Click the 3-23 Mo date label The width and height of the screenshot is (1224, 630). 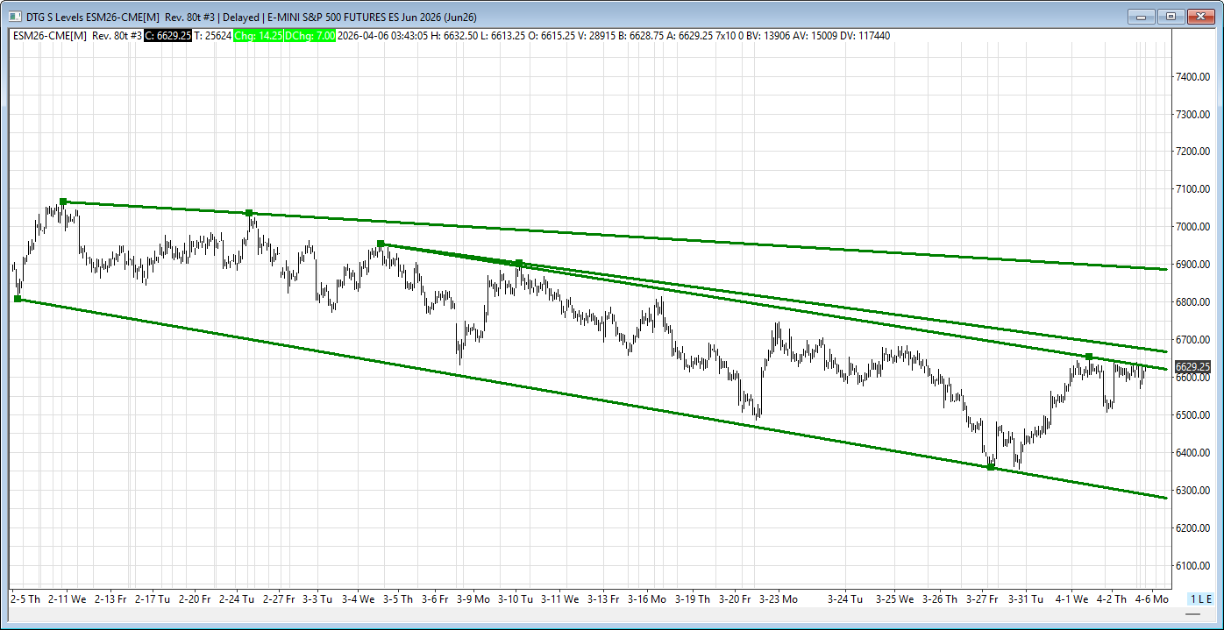pyautogui.click(x=778, y=599)
